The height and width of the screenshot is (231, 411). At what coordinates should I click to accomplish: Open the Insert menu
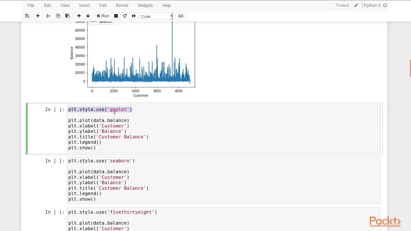84,5
